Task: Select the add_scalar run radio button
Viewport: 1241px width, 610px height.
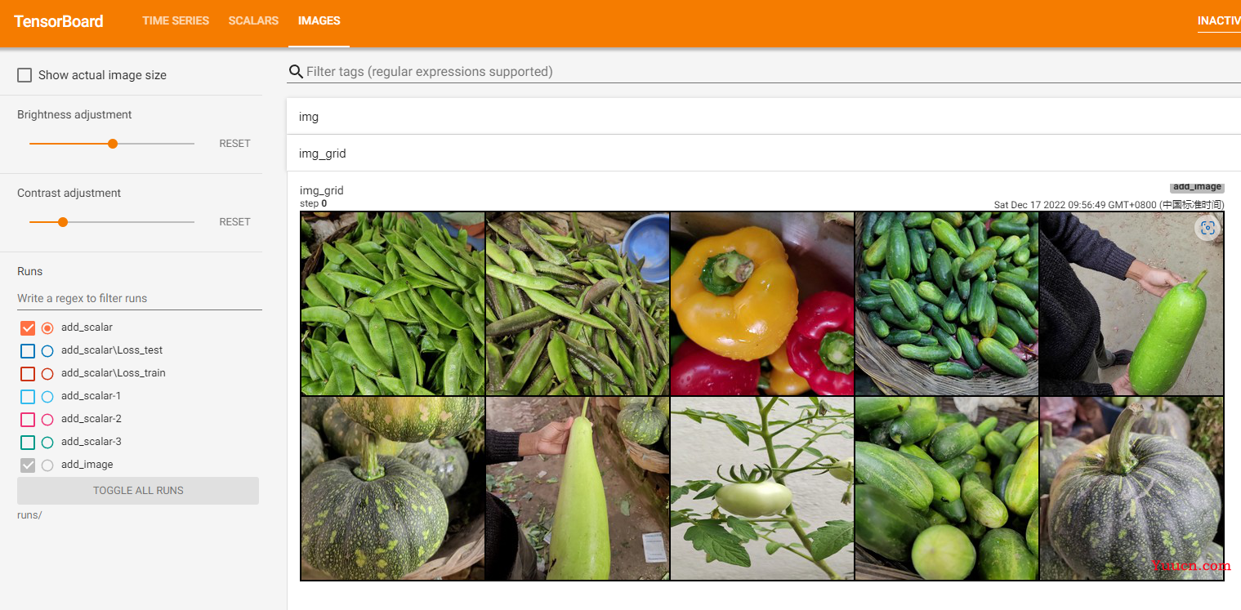Action: click(47, 327)
